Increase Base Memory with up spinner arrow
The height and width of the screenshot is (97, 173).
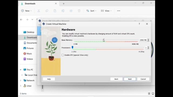148,39
